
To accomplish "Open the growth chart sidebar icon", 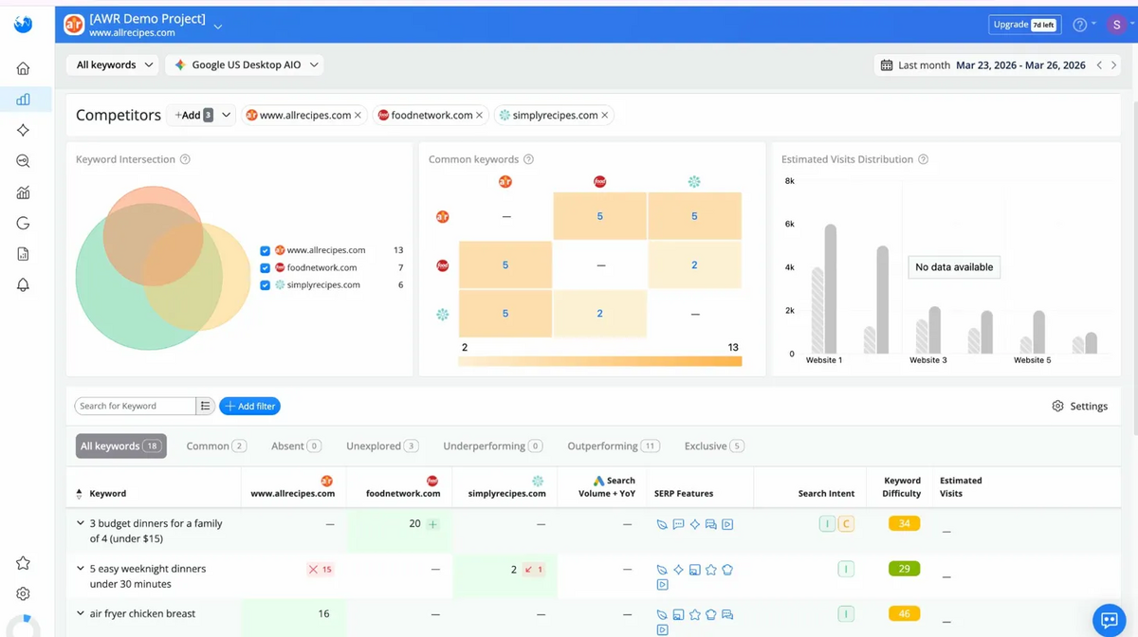I will coord(23,192).
